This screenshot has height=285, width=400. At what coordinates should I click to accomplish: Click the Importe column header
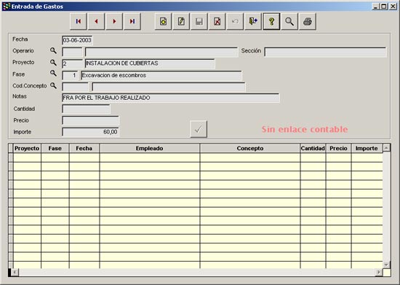[367, 148]
